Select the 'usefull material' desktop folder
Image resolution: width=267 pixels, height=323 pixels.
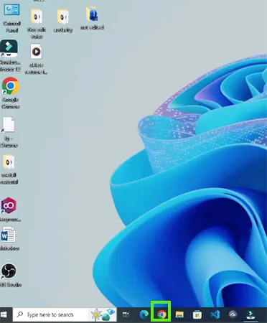coord(9,169)
